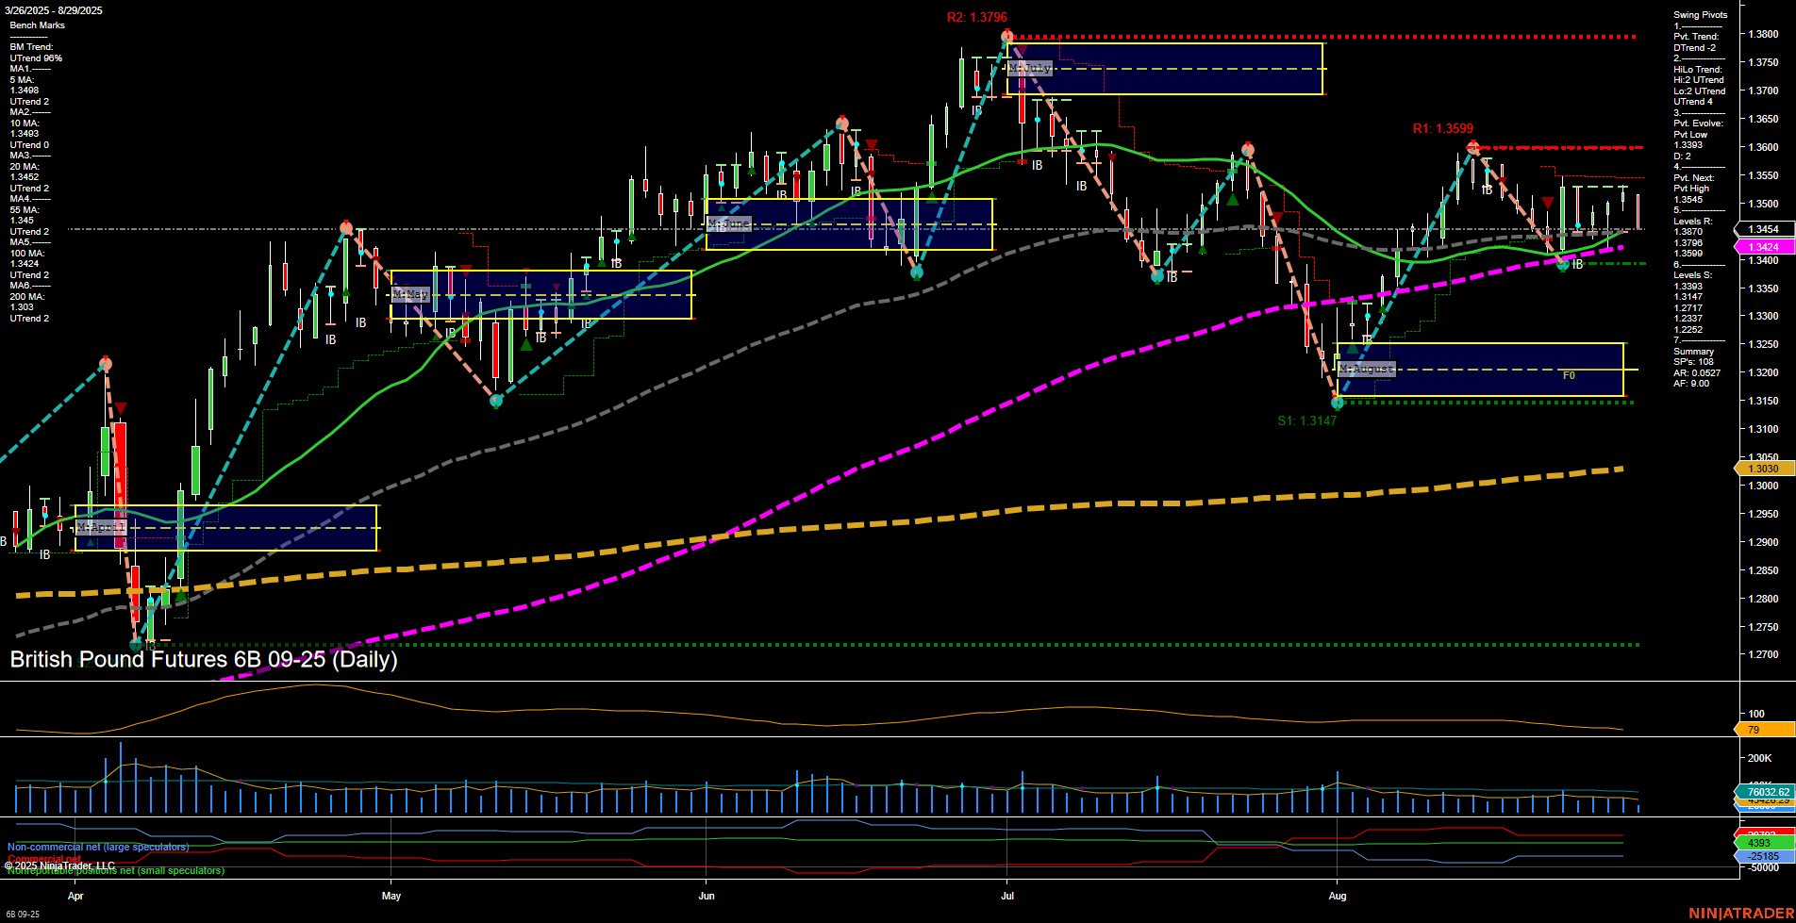Click the F0 label in August box
The image size is (1796, 923).
coord(1569,375)
